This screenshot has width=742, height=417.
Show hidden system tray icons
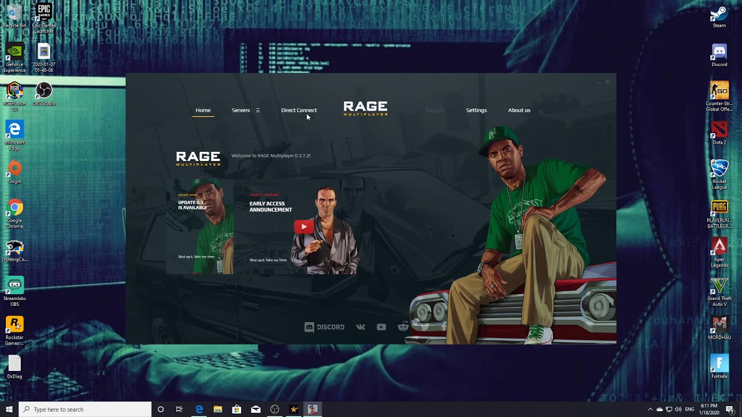pos(650,409)
